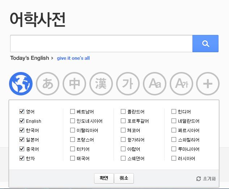Open the give it one's all link
This screenshot has width=229, height=189.
(73, 58)
